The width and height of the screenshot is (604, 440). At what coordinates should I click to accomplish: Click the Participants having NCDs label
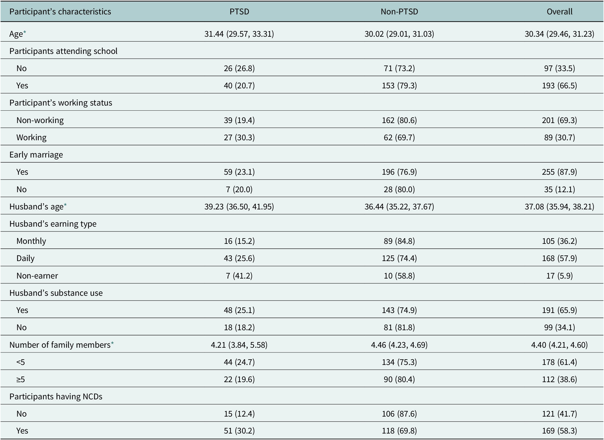tap(56, 397)
